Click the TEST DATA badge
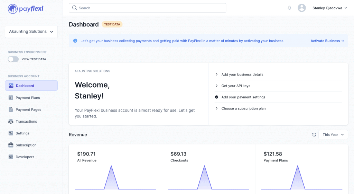The height and width of the screenshot is (194, 354). (x=112, y=24)
